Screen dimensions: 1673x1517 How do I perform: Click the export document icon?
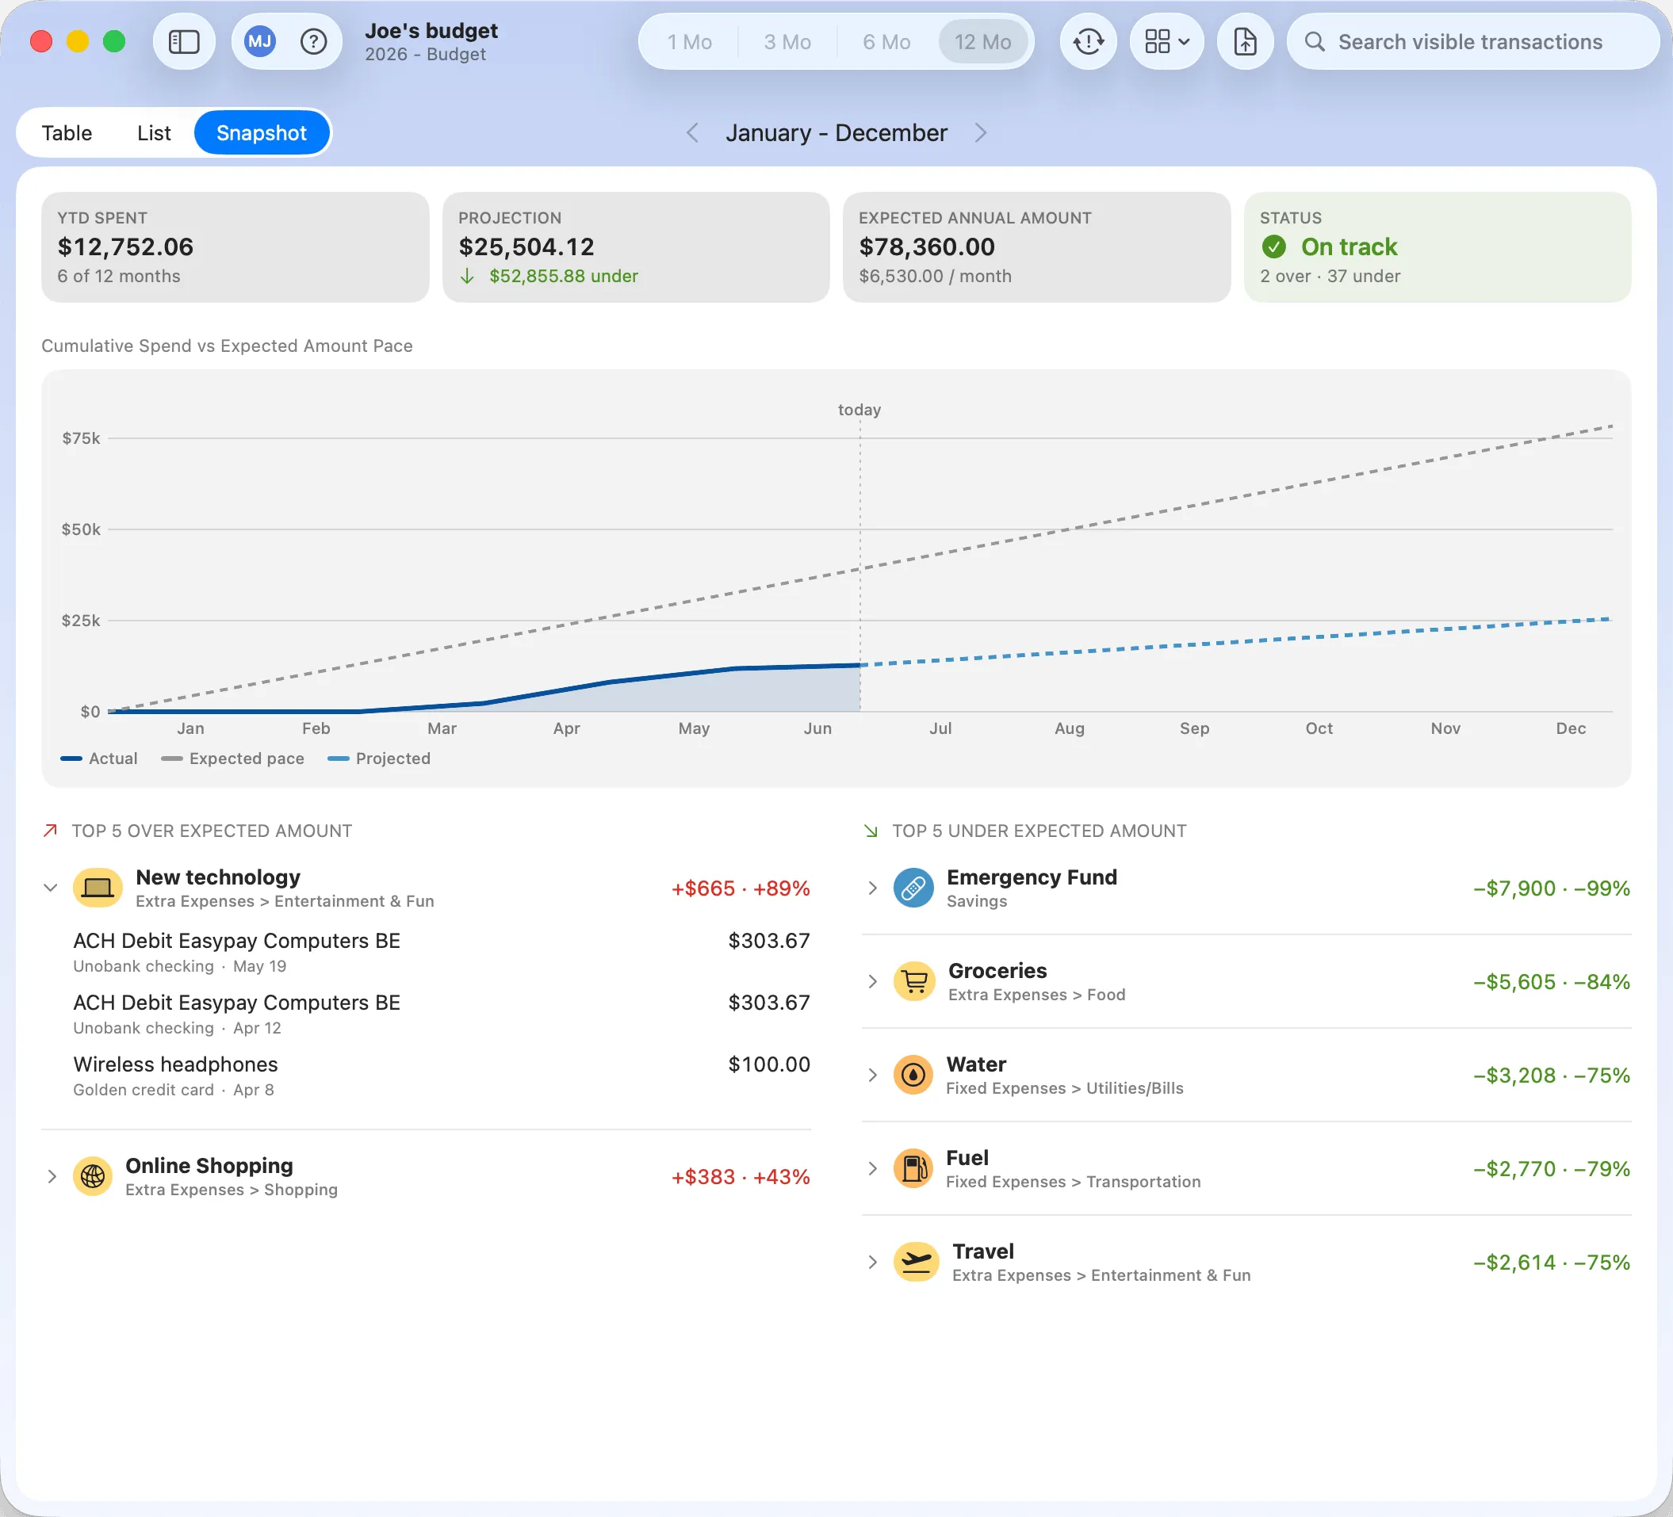pyautogui.click(x=1245, y=41)
